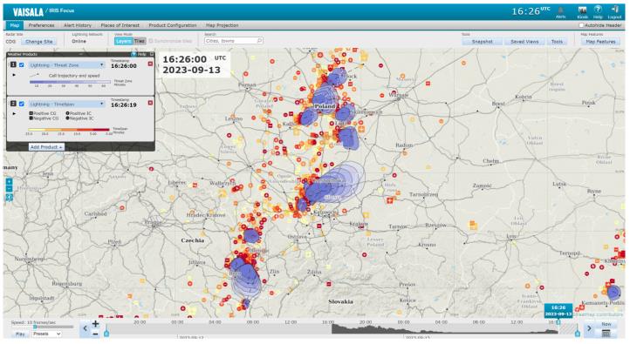Click the Snapshot button

point(483,41)
